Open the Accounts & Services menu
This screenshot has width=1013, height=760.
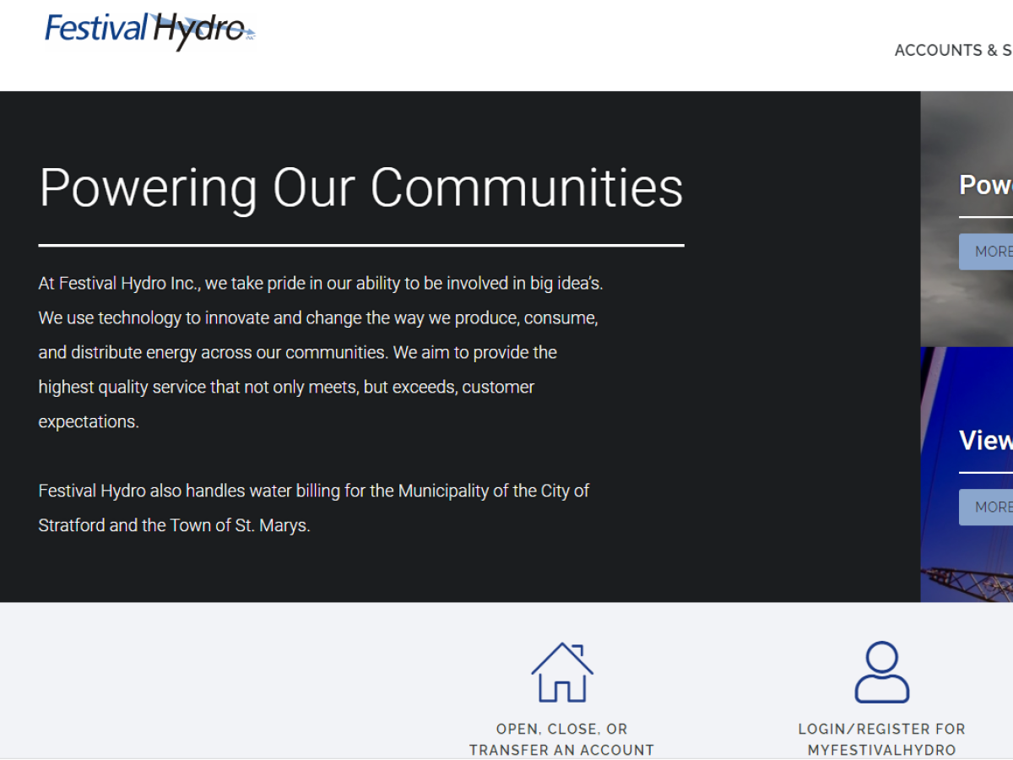pos(954,51)
